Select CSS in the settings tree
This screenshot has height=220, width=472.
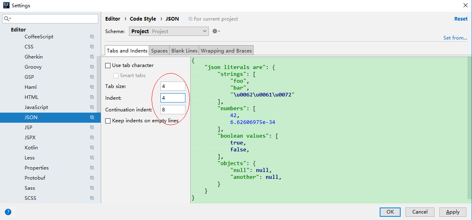pyautogui.click(x=29, y=47)
